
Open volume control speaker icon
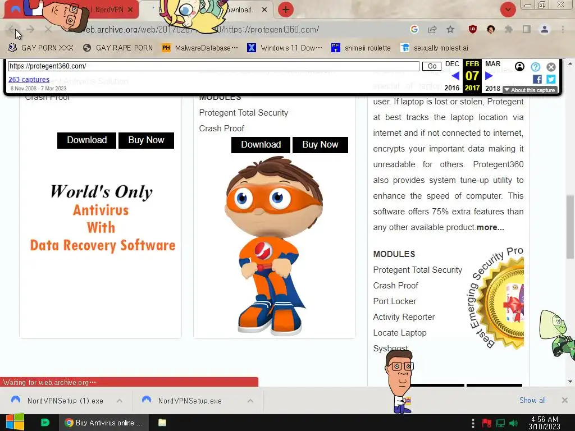click(514, 423)
